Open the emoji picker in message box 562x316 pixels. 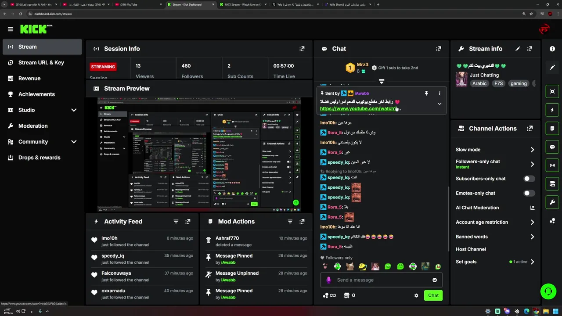coord(435,280)
